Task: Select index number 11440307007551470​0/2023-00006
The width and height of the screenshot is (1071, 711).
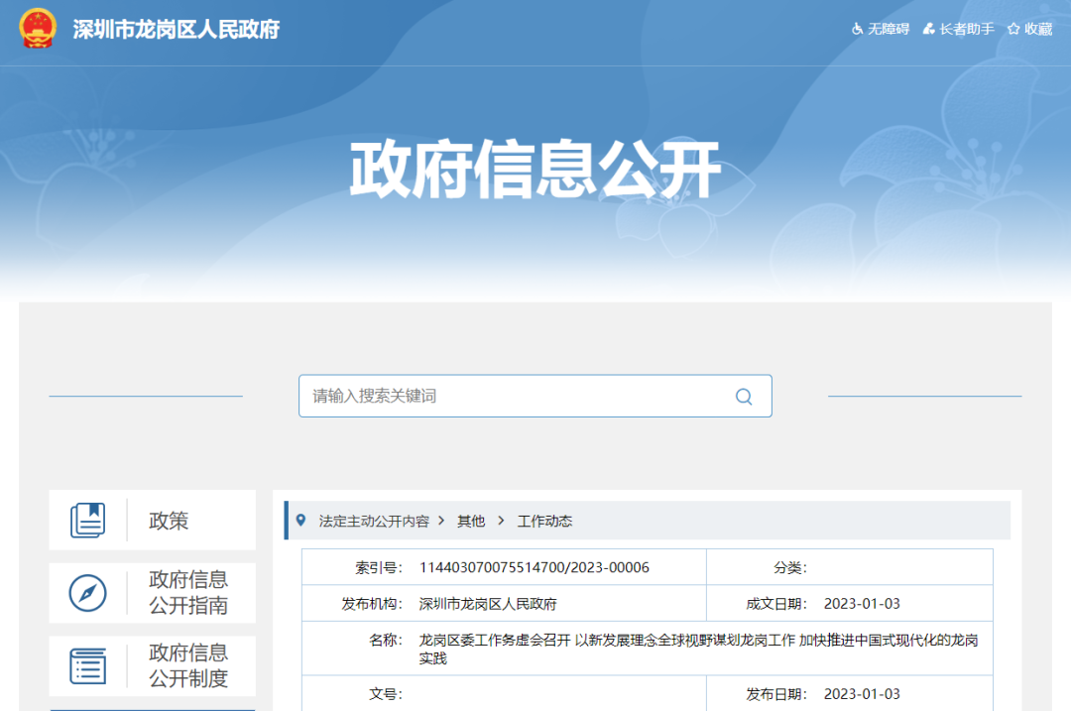Action: (x=535, y=567)
